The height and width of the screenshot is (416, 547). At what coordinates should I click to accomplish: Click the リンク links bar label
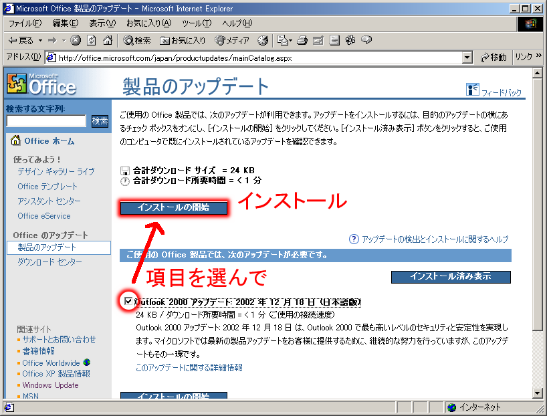coord(524,57)
